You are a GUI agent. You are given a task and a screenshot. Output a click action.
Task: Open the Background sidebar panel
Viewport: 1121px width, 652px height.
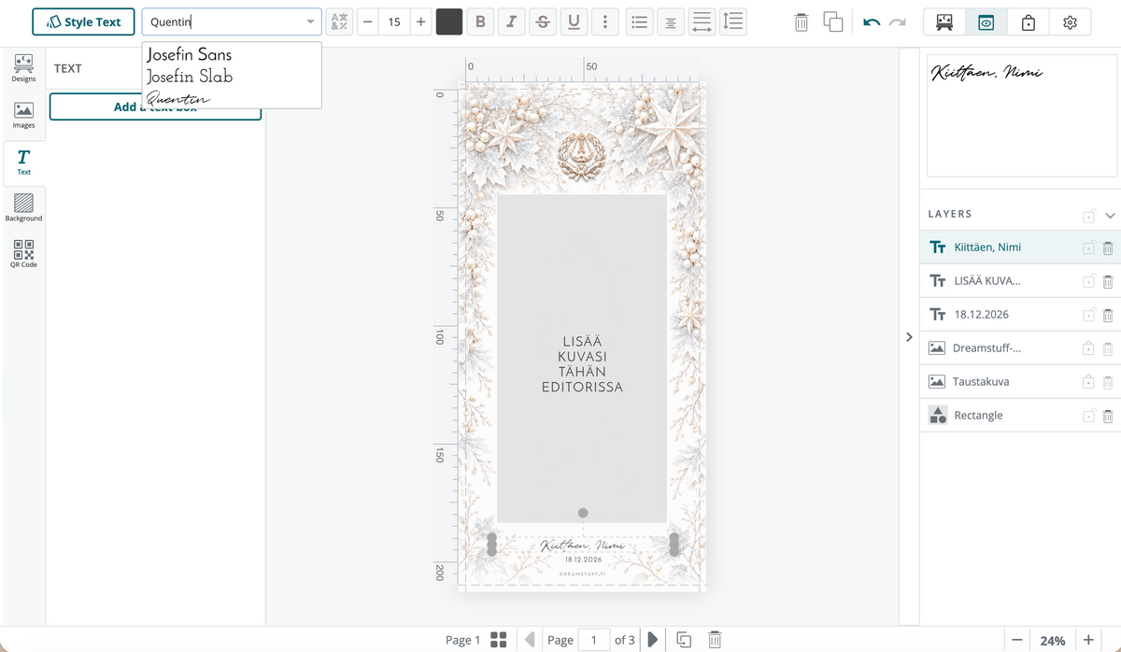point(23,207)
